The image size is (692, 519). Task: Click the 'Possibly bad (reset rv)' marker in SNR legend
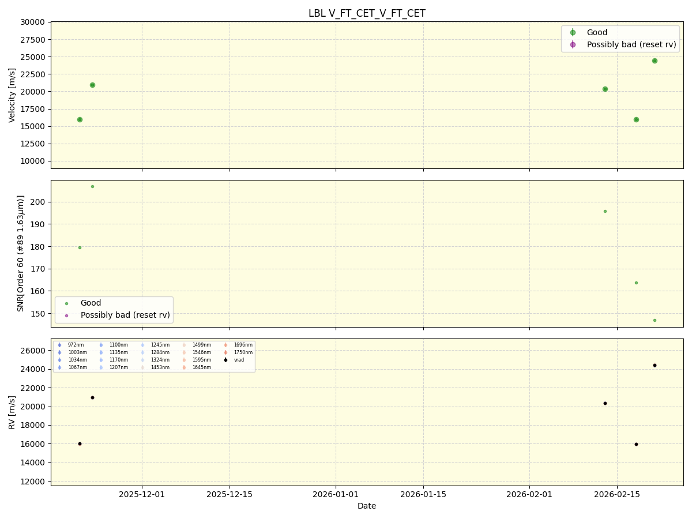coord(66,315)
